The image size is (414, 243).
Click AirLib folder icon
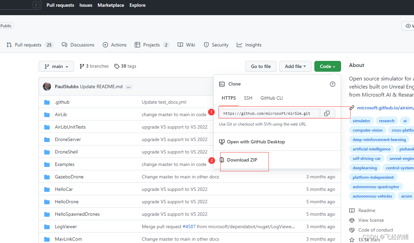point(47,114)
